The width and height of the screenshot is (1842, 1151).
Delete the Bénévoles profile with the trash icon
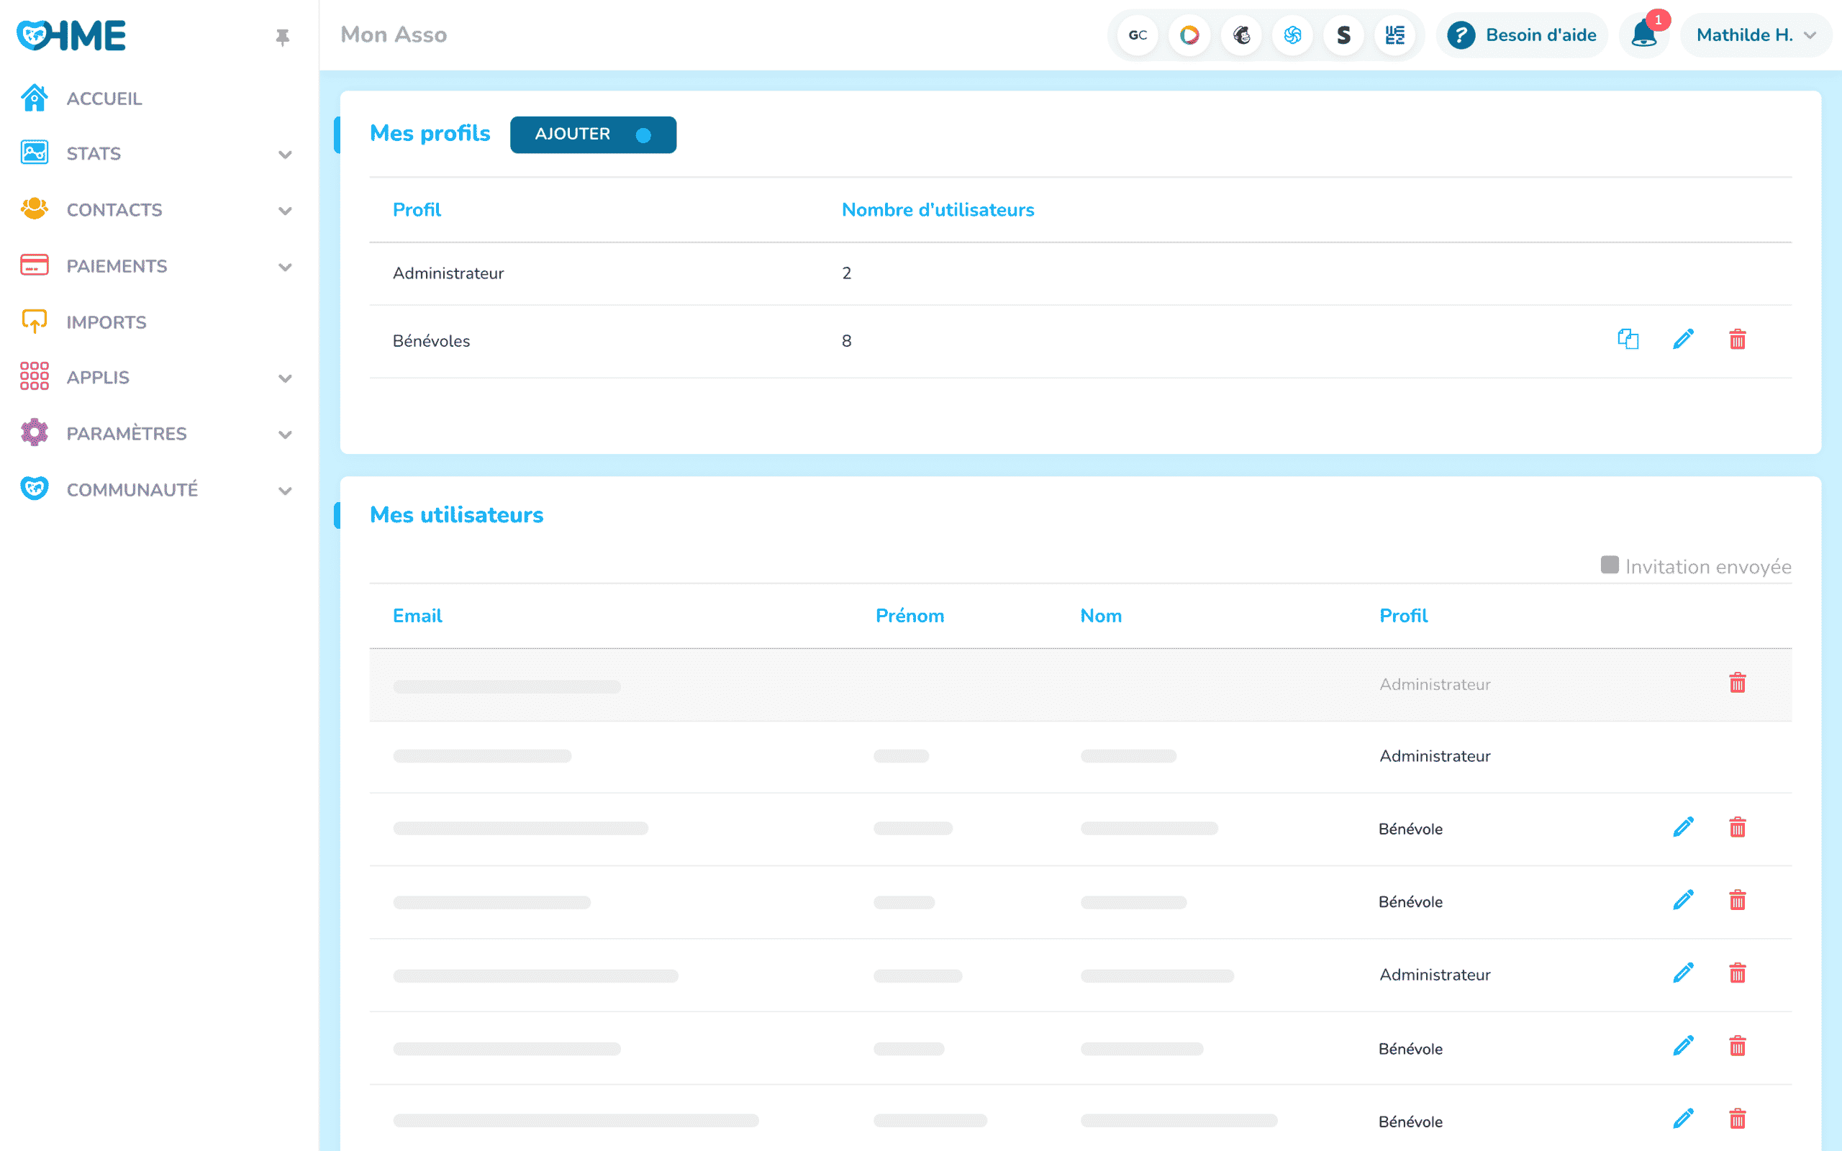(x=1737, y=340)
